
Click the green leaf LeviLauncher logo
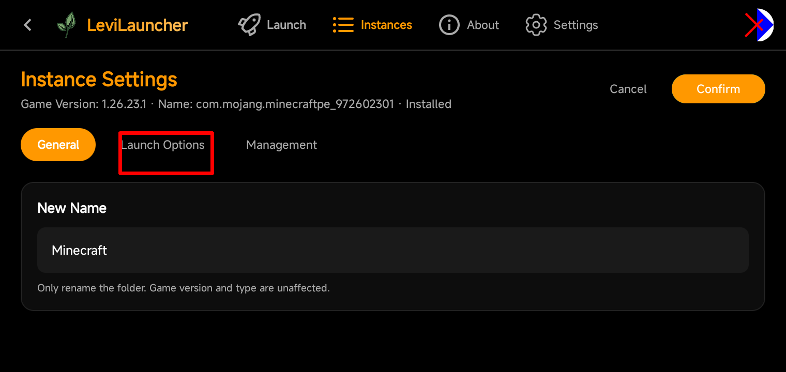coord(66,25)
